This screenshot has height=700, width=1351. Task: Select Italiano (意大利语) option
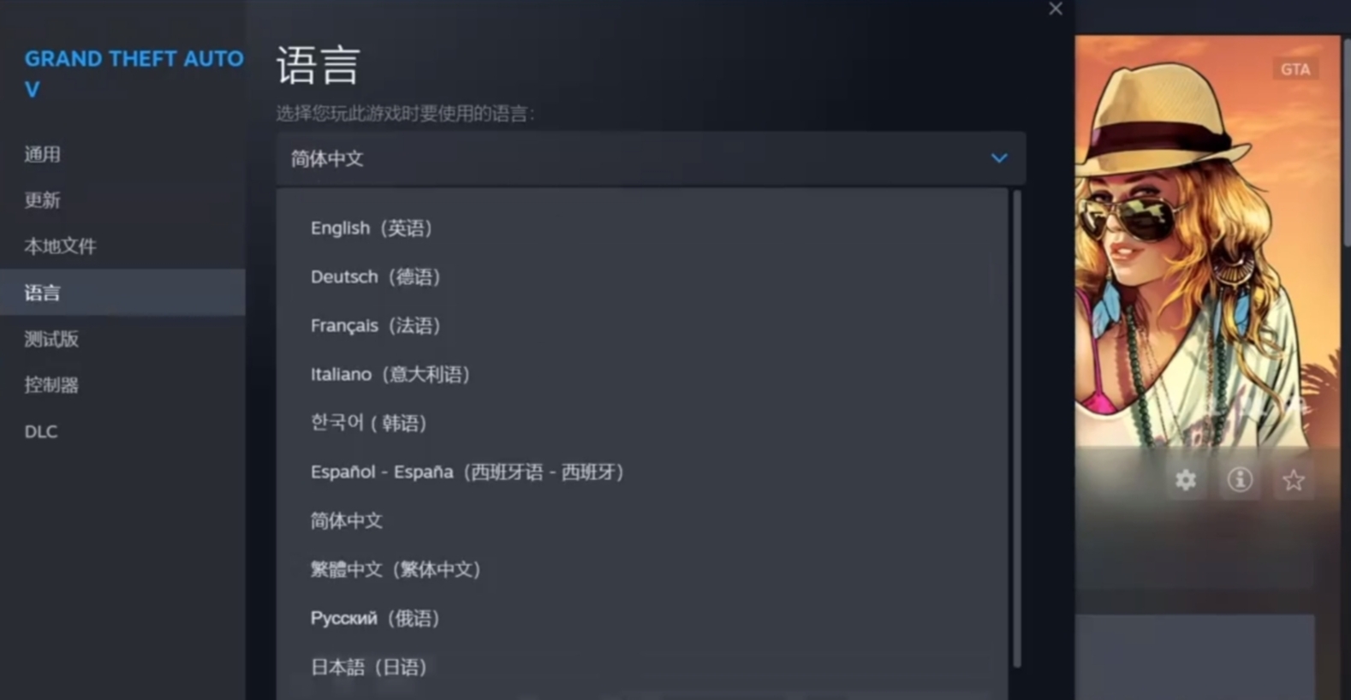642,375
